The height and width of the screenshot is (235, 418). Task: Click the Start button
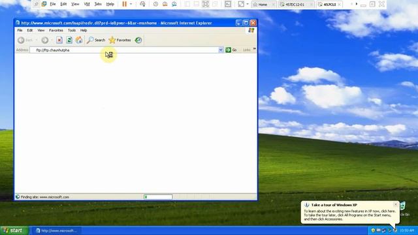[14, 230]
